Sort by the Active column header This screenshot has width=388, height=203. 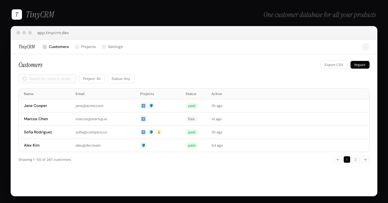tap(217, 94)
